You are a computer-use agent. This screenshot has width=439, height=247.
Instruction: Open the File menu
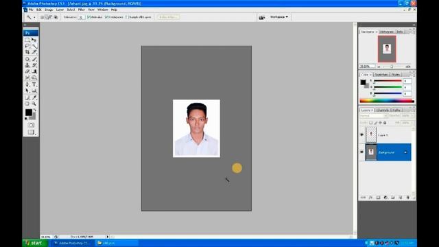pyautogui.click(x=31, y=10)
